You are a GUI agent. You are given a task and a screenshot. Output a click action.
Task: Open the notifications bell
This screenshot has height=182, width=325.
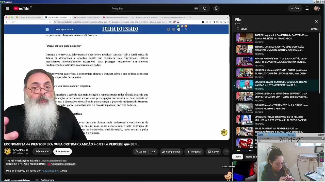[307, 8]
